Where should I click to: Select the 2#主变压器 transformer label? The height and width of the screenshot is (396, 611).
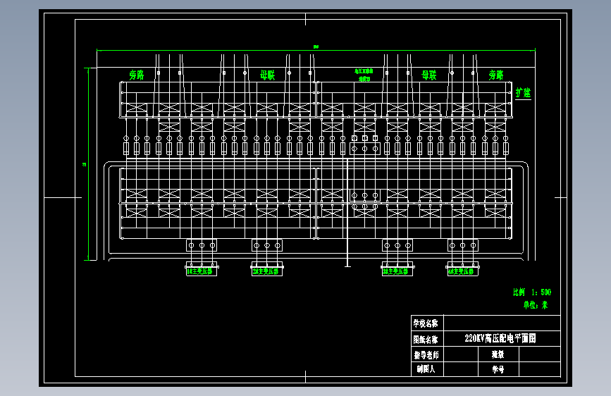coord(266,271)
